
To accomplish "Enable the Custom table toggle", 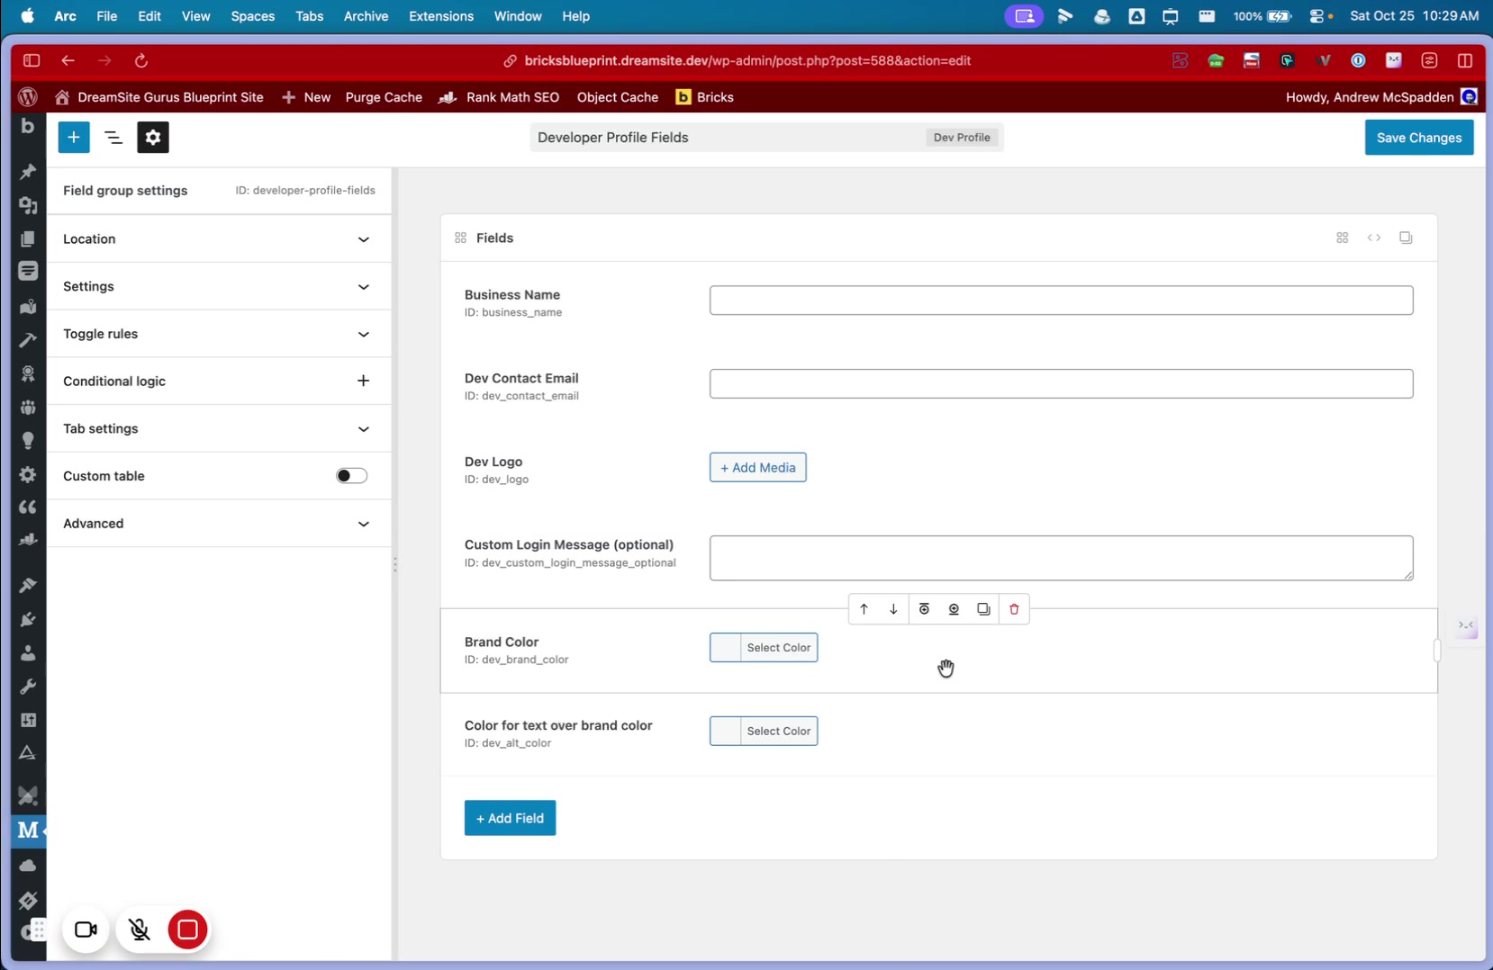I will pos(351,476).
